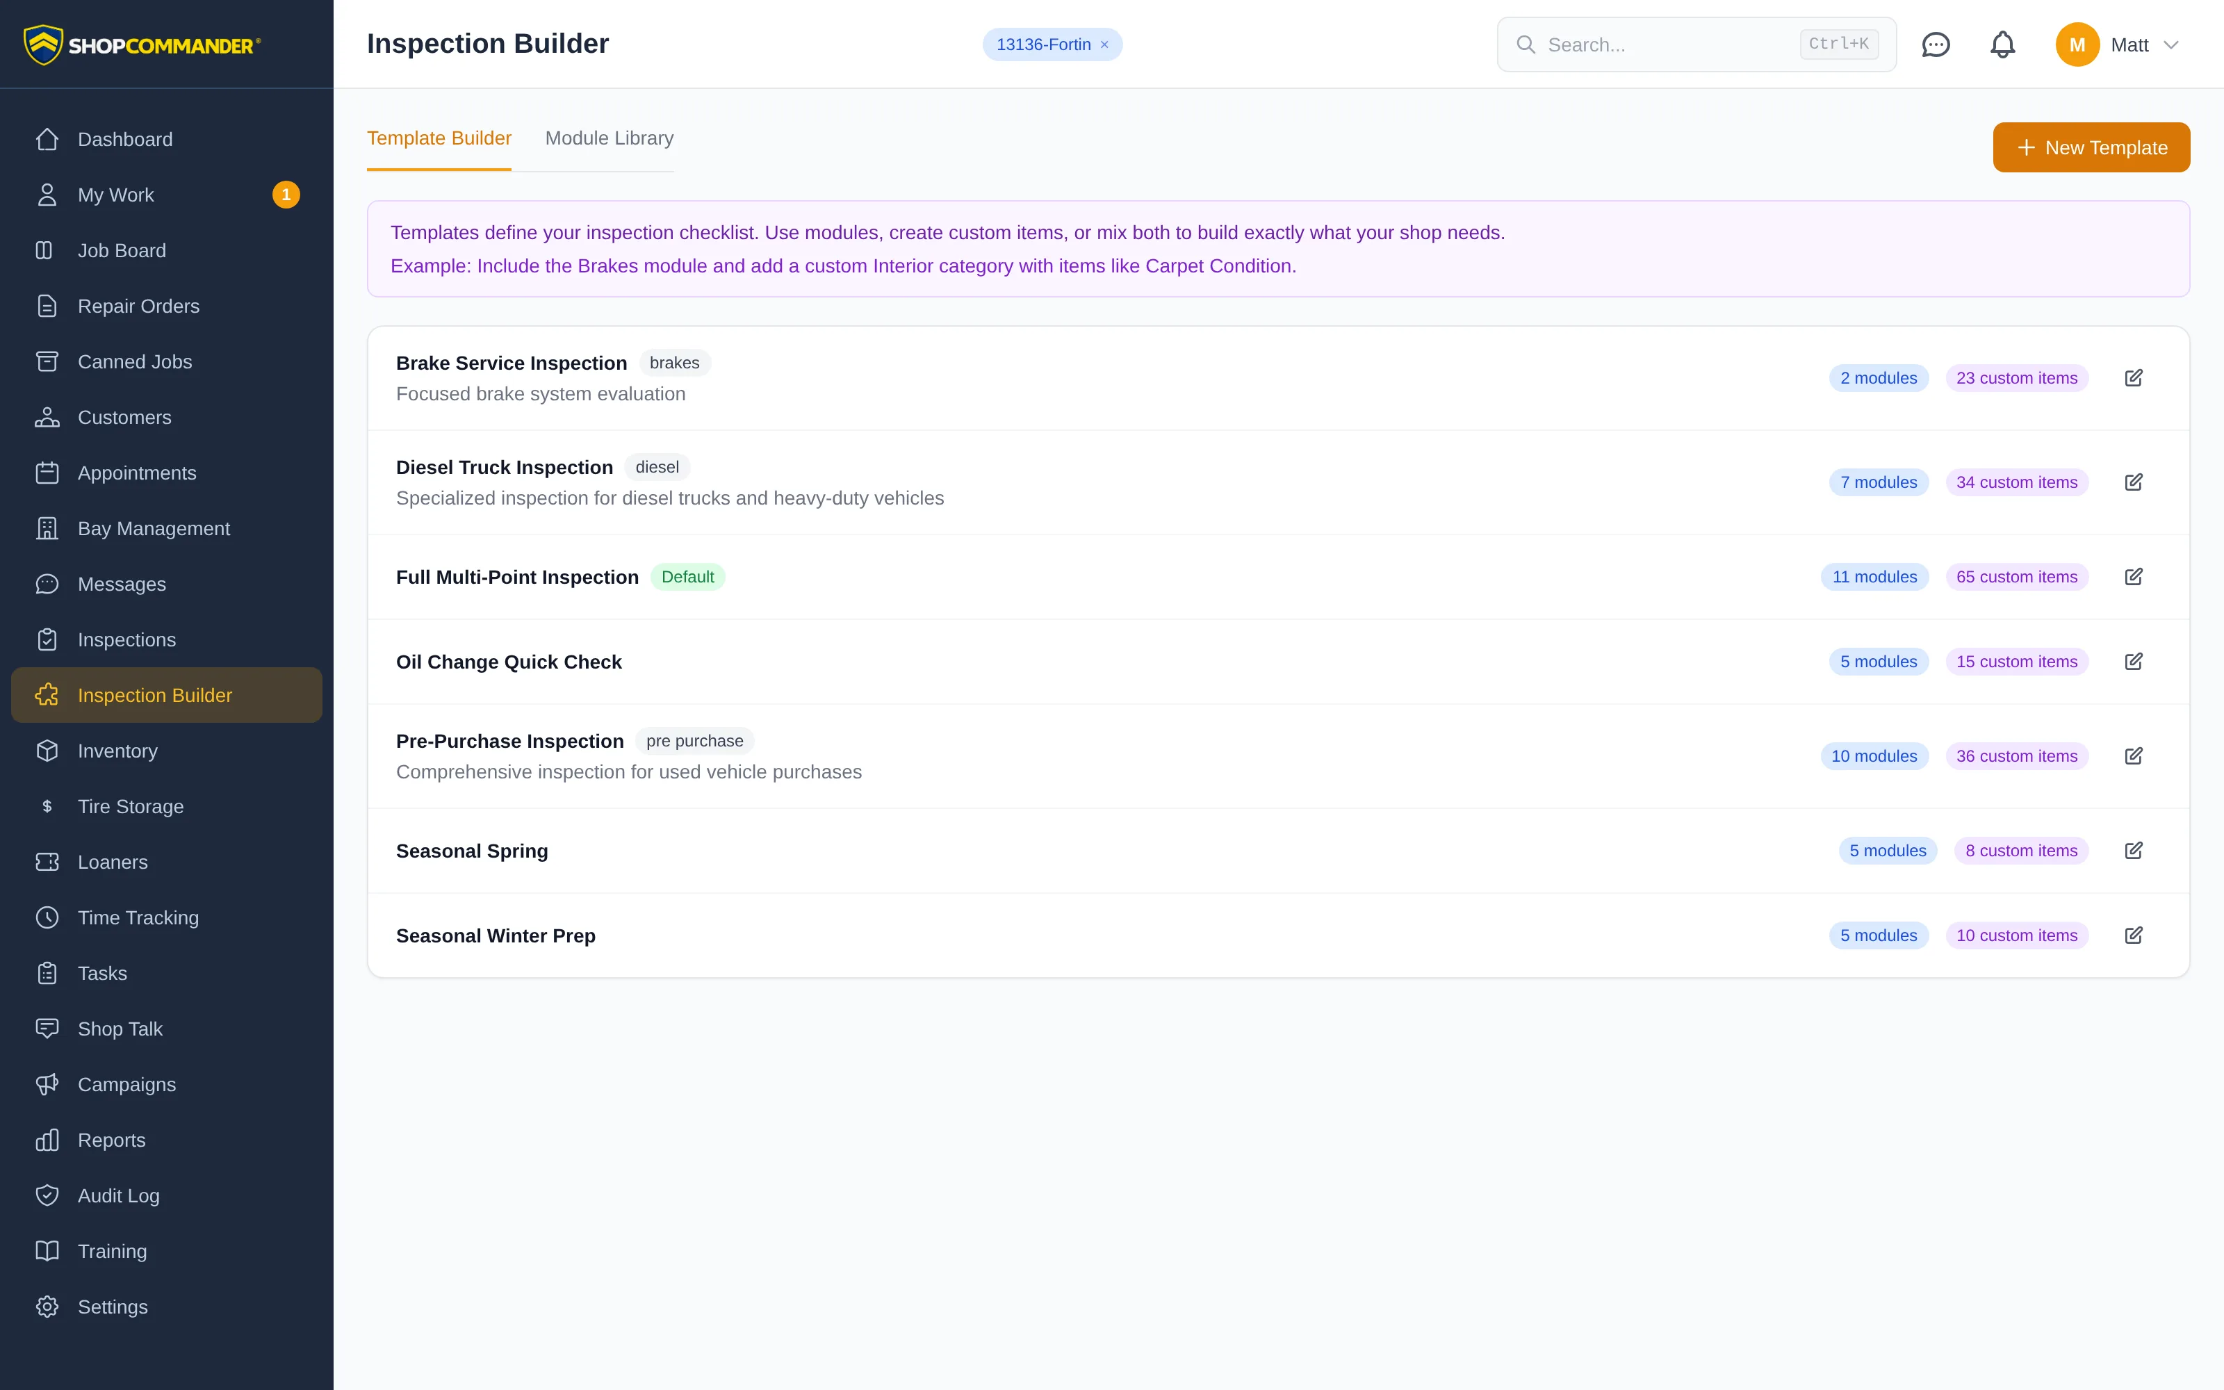Edit the Full Multi-Point Inspection template
Screen dimensions: 2224x1390
pyautogui.click(x=2133, y=576)
